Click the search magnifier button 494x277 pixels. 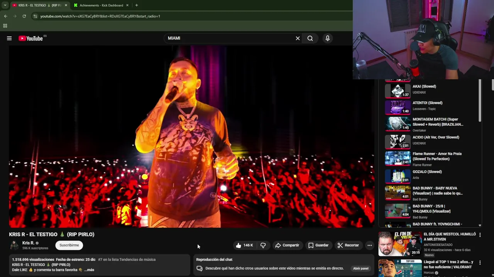point(310,38)
